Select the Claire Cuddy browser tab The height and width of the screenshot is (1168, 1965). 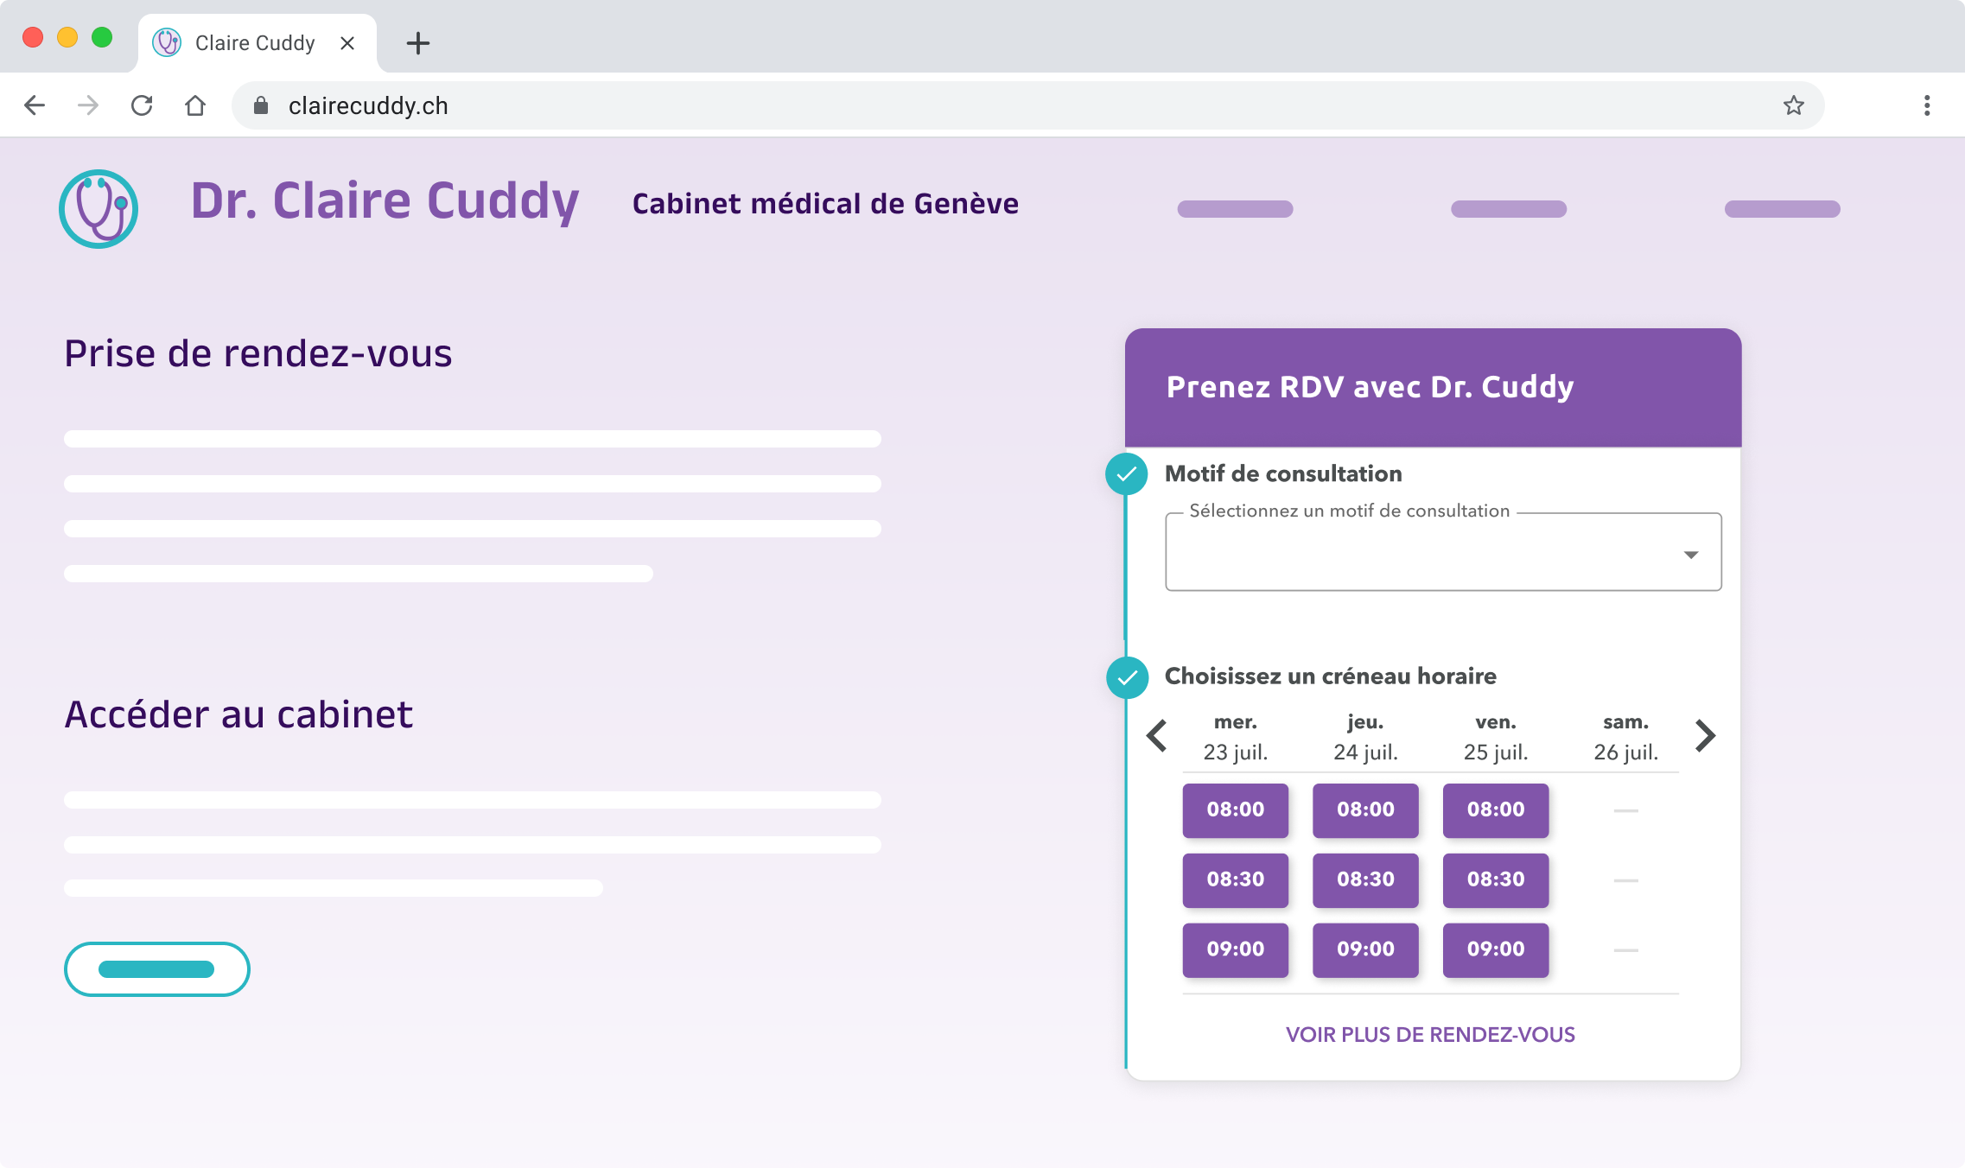click(258, 43)
